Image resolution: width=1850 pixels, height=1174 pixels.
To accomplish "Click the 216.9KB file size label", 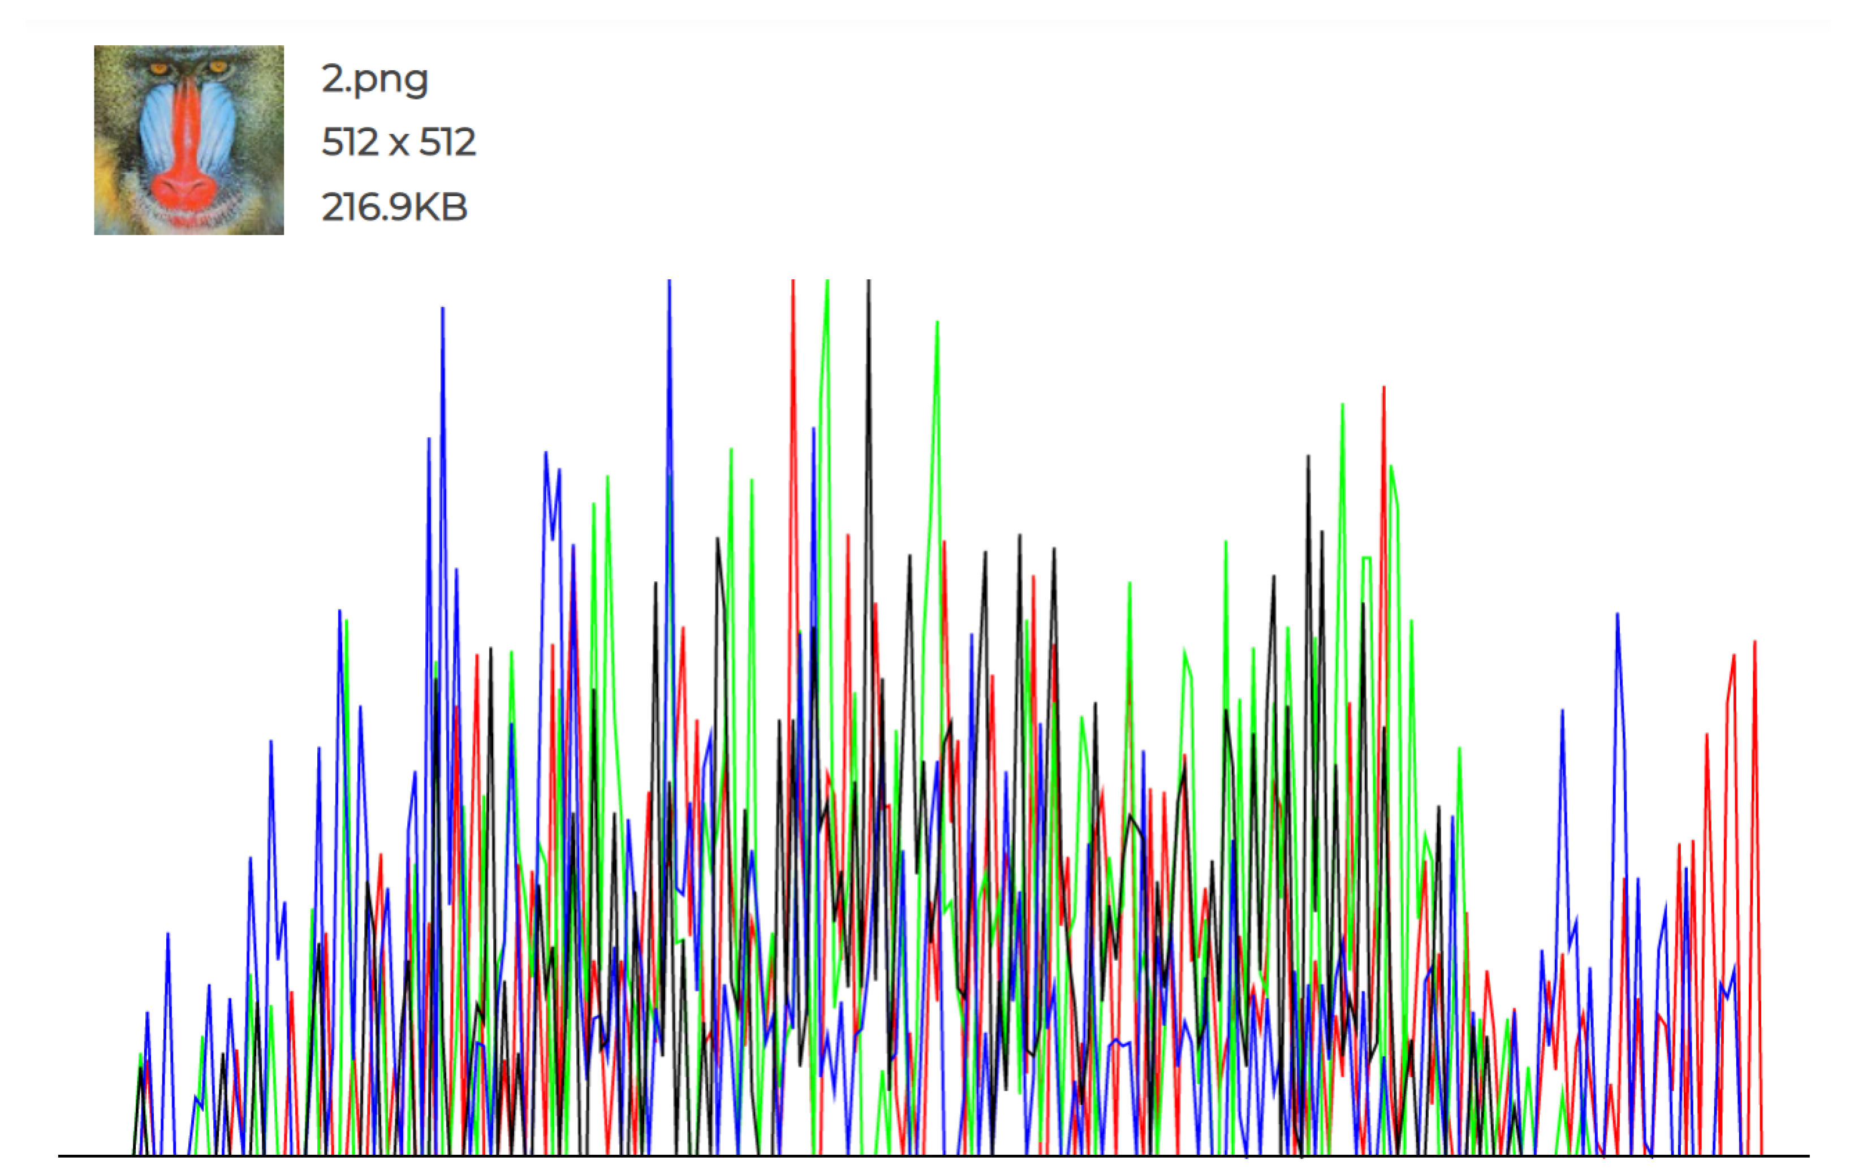I will pyautogui.click(x=394, y=206).
